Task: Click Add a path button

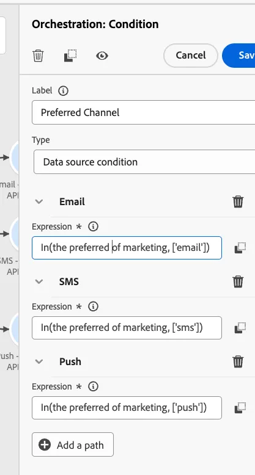Action: point(73,444)
